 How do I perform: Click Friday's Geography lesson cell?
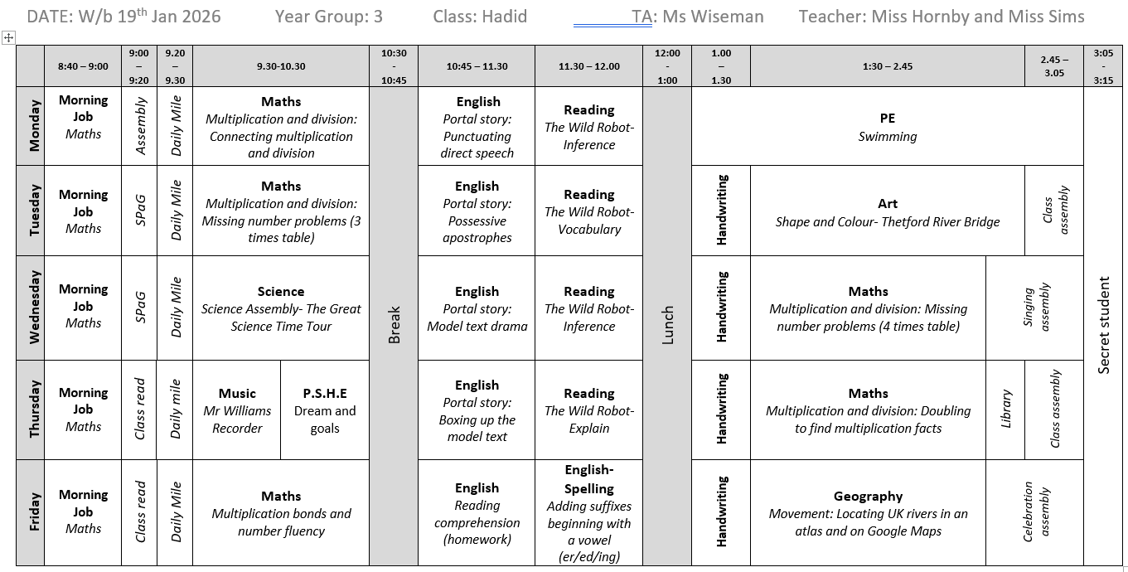click(x=868, y=513)
